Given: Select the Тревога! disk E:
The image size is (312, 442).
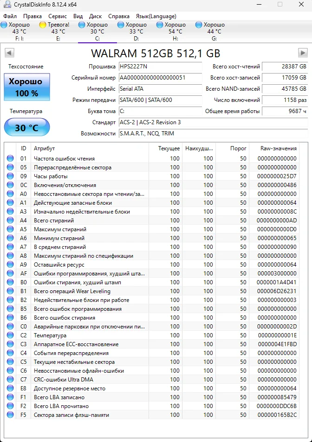Looking at the screenshot, I should pos(58,32).
